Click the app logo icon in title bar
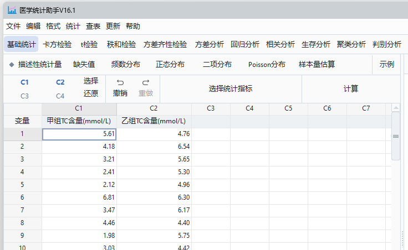The height and width of the screenshot is (250, 408). pyautogui.click(x=12, y=10)
